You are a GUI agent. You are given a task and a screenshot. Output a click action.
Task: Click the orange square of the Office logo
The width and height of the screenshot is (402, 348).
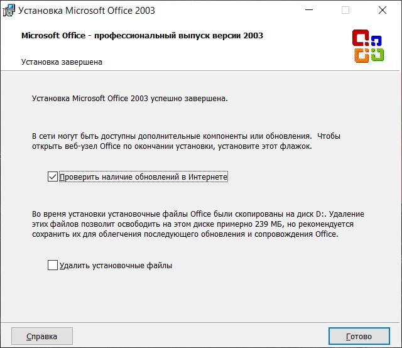coord(362,55)
